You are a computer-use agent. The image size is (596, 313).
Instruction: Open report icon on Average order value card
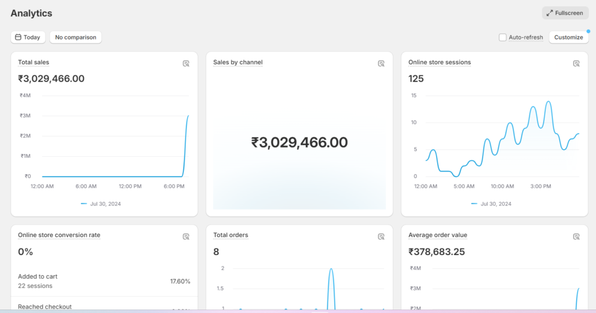point(576,236)
